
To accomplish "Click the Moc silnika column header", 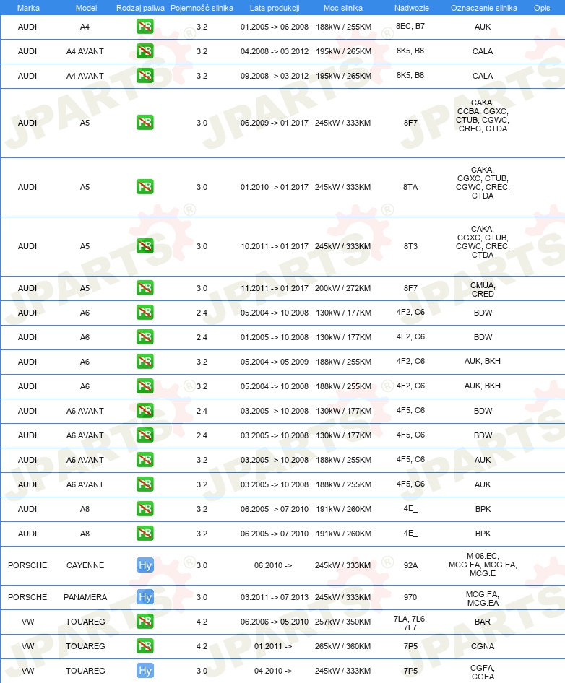I will [343, 8].
